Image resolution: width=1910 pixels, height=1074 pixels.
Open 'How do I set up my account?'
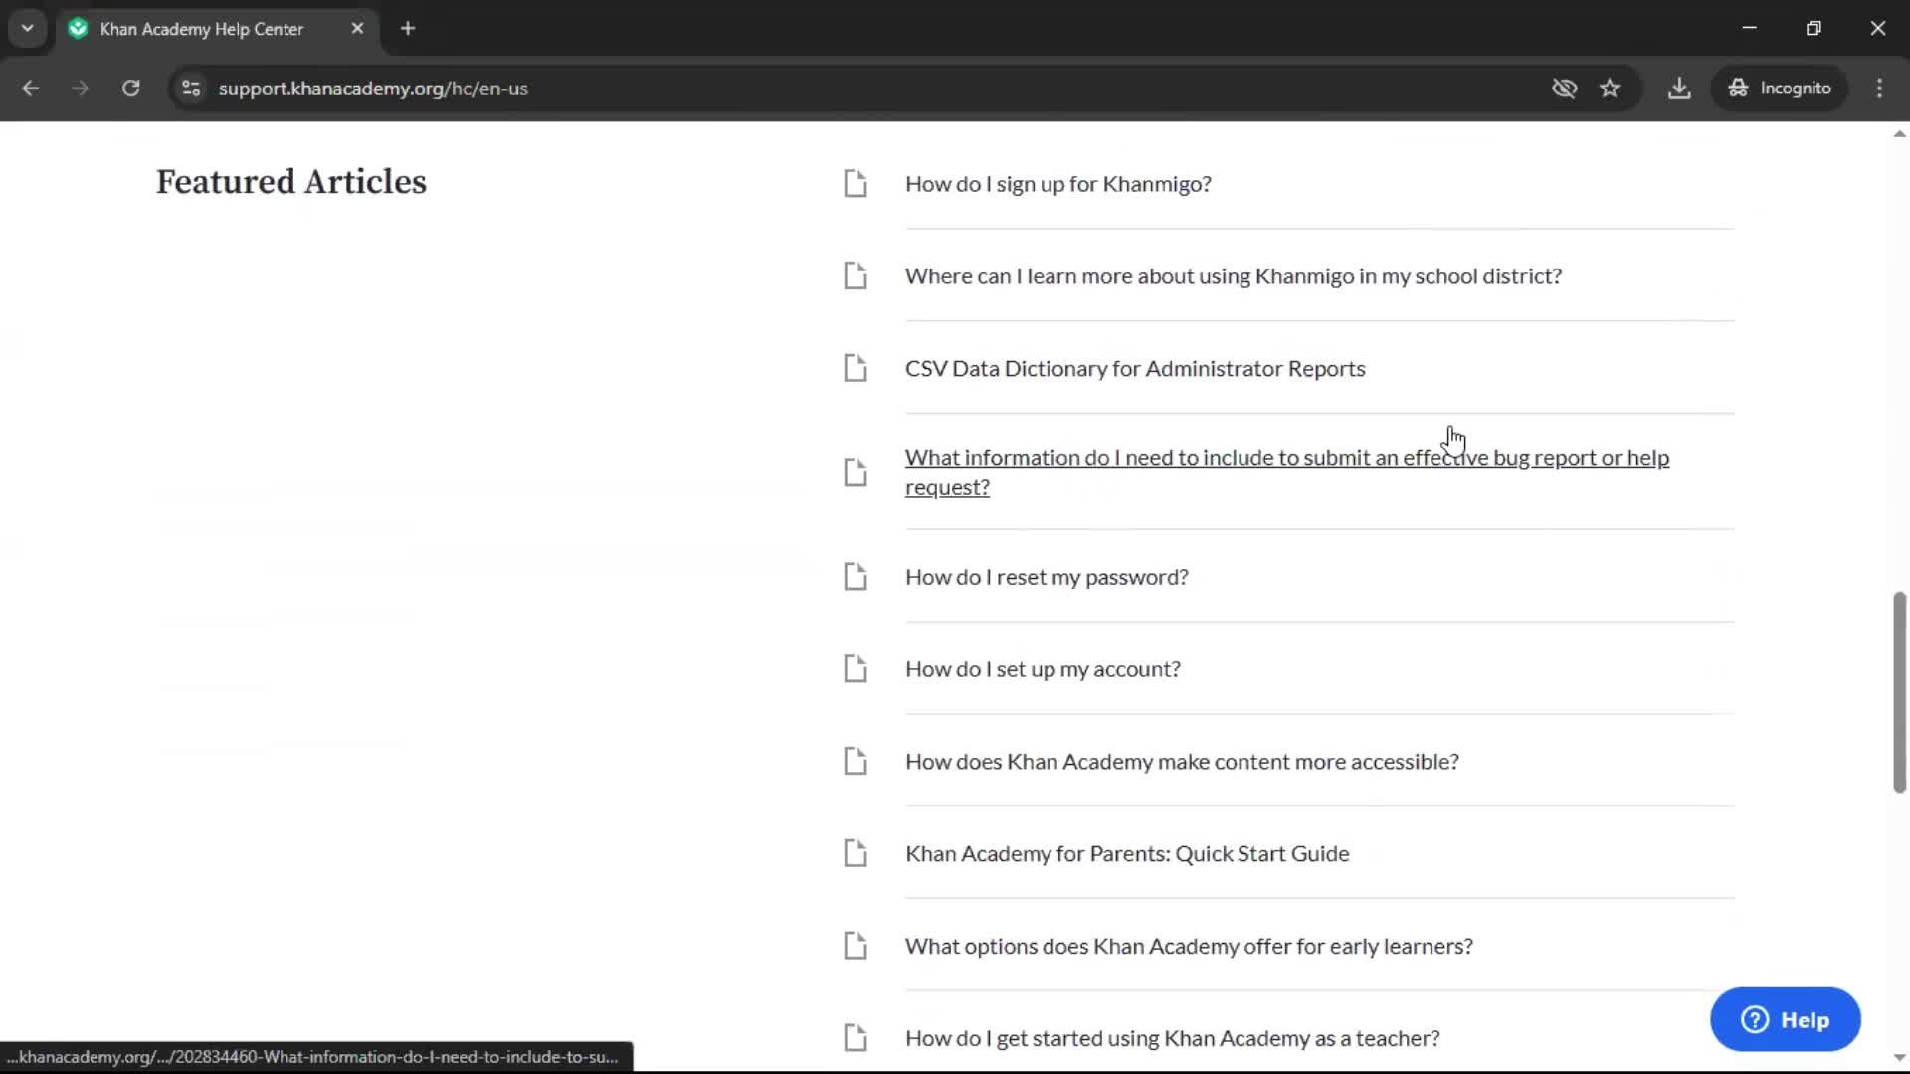pyautogui.click(x=1043, y=669)
